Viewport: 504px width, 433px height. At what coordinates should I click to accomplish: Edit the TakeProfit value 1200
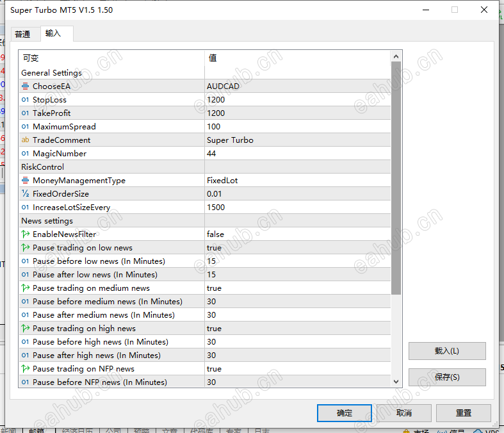[x=298, y=113]
